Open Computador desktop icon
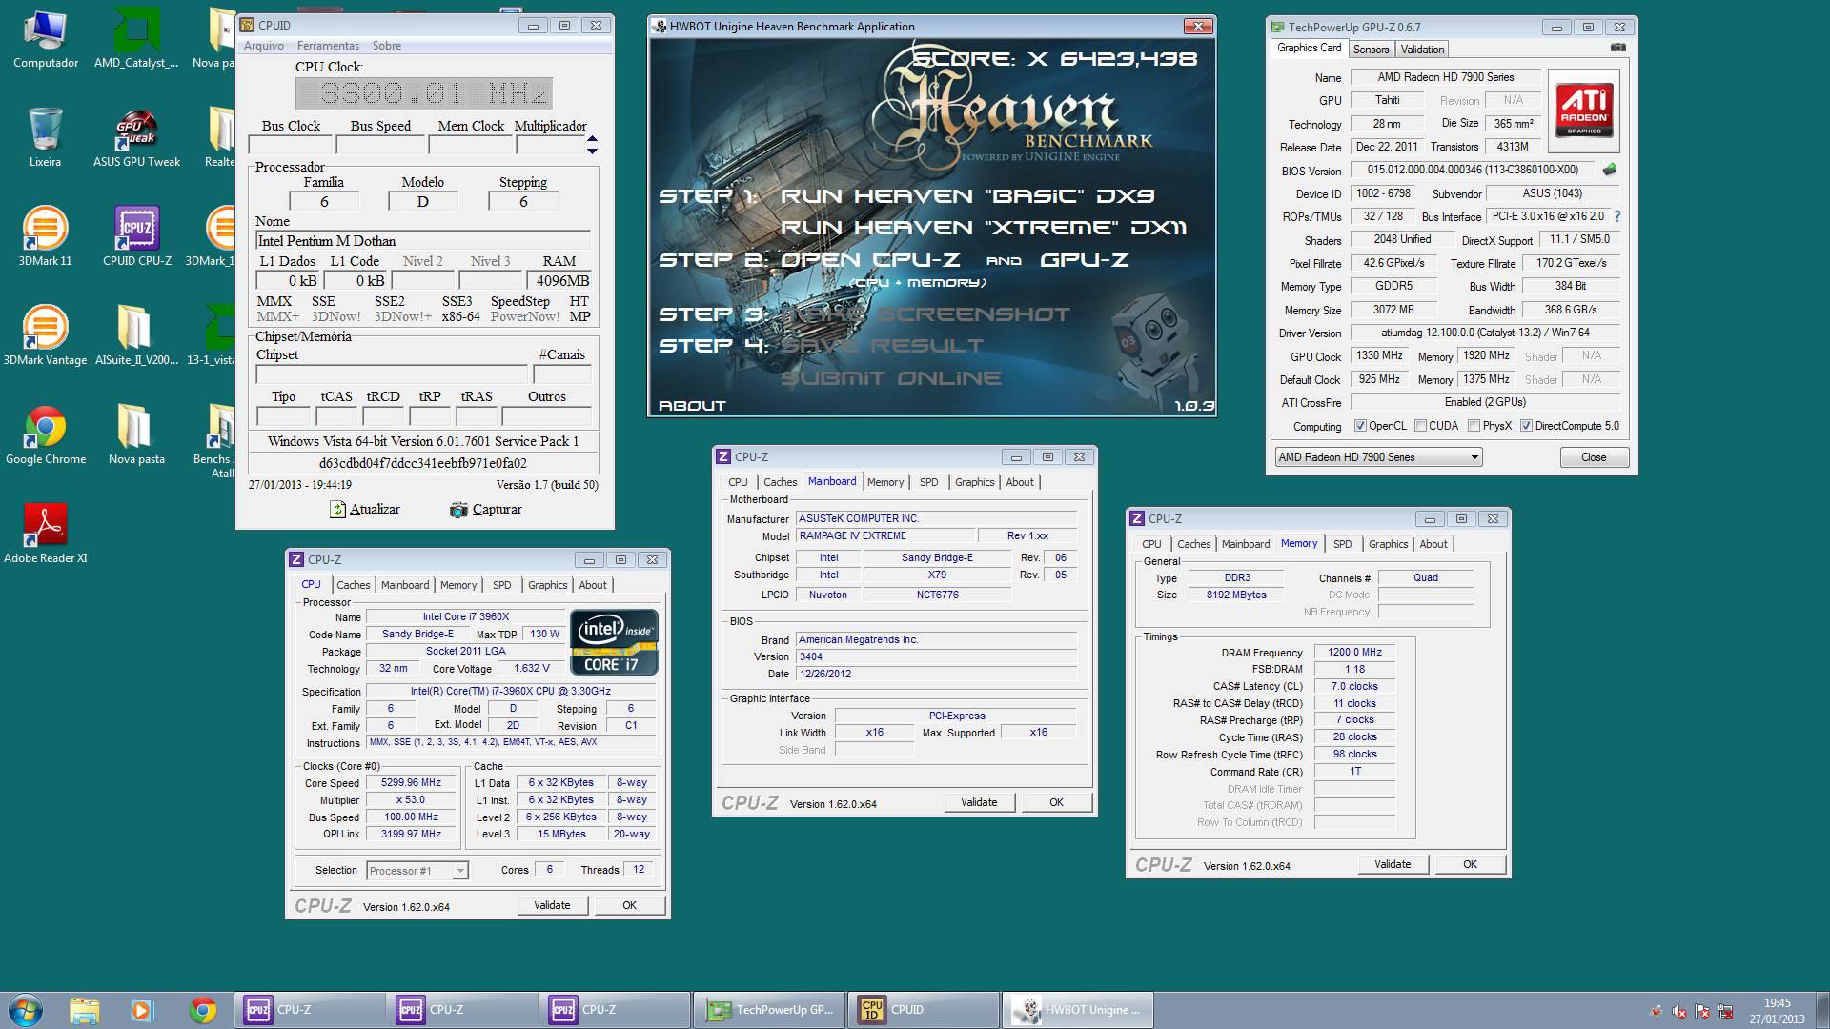Viewport: 1830px width, 1029px height. 45,38
